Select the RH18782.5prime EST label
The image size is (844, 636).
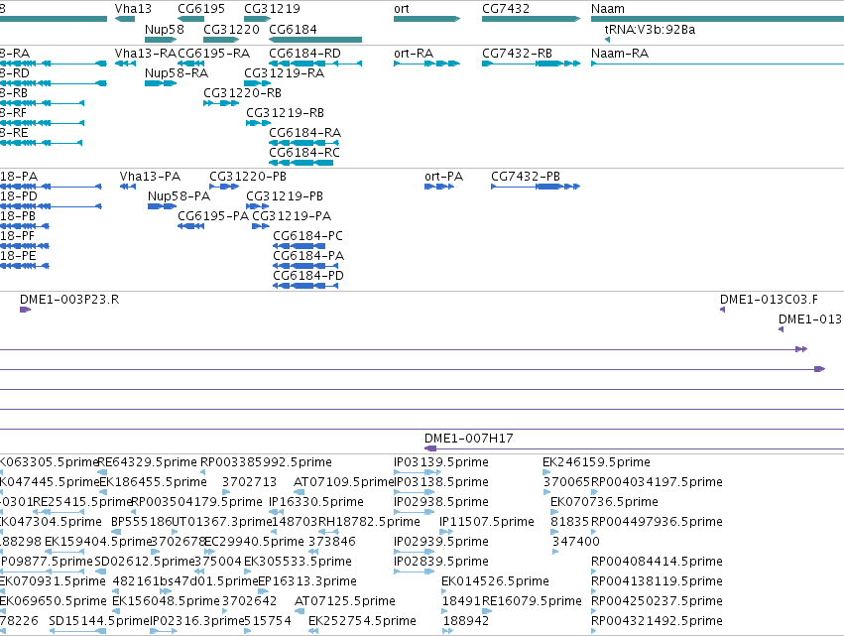click(369, 522)
